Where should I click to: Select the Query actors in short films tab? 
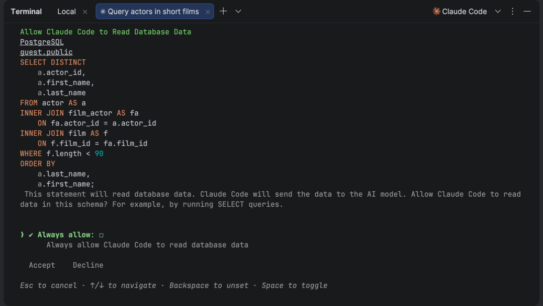[x=153, y=12]
